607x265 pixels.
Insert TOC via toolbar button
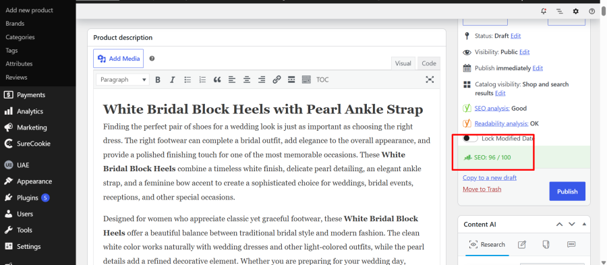coord(322,80)
